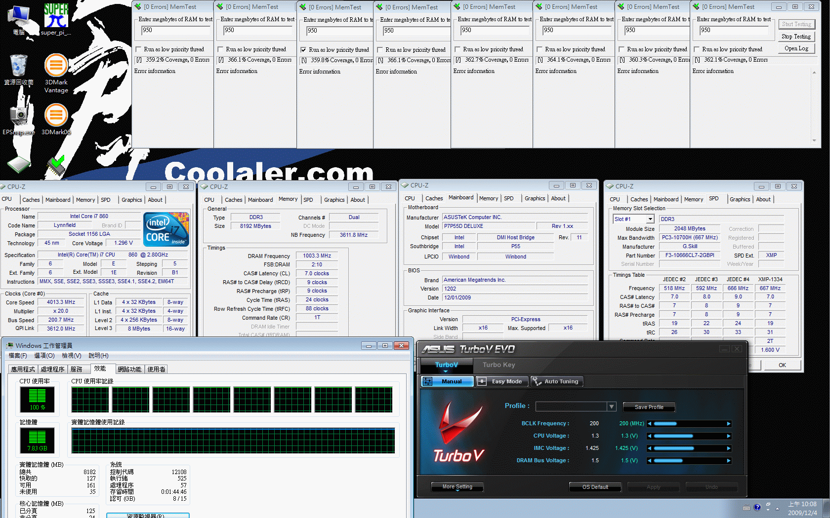Click the Error information scrollbar in rightmost MemTest
Screen dimensions: 830x518
coord(814,107)
